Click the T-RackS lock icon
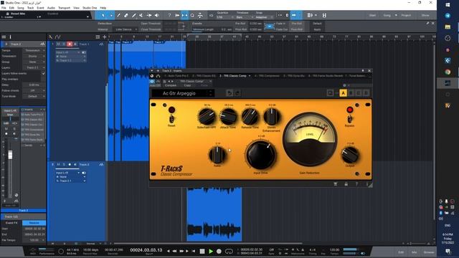This screenshot has width=459, height=258. (x=346, y=184)
